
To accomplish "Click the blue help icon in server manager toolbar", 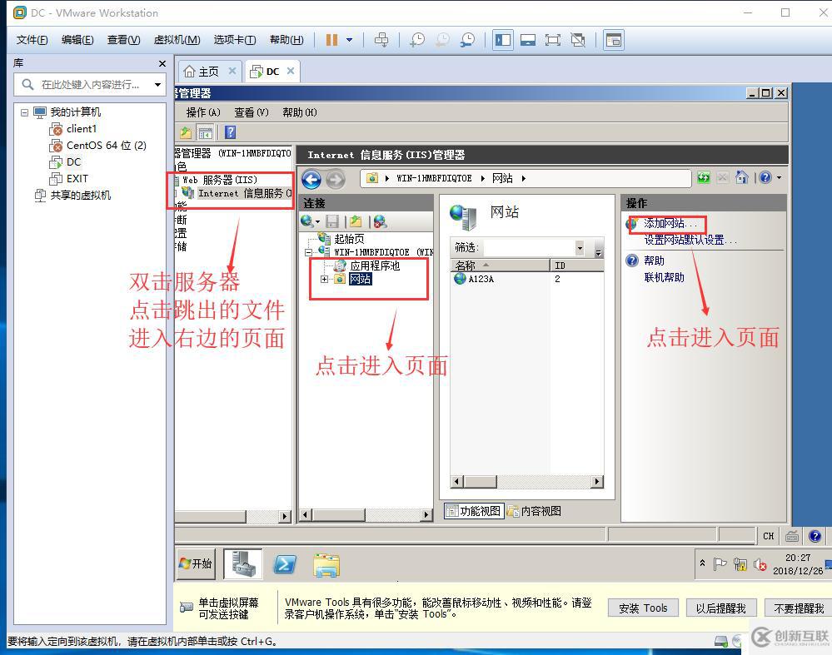I will 230,132.
